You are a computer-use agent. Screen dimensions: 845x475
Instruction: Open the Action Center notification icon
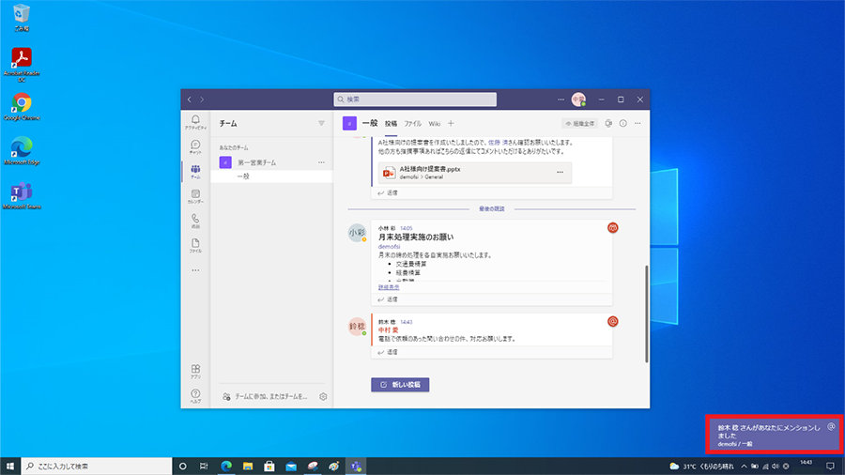tap(831, 467)
